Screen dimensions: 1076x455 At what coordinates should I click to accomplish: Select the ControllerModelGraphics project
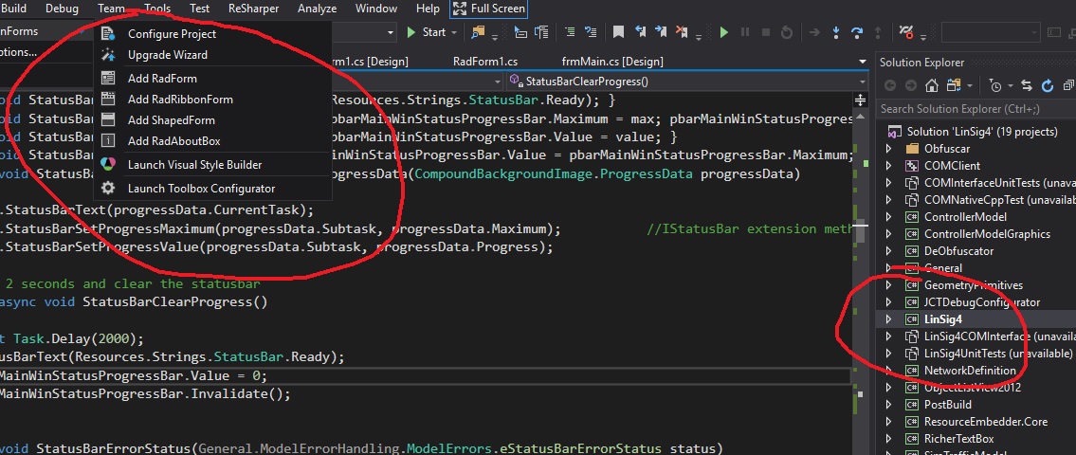click(987, 233)
